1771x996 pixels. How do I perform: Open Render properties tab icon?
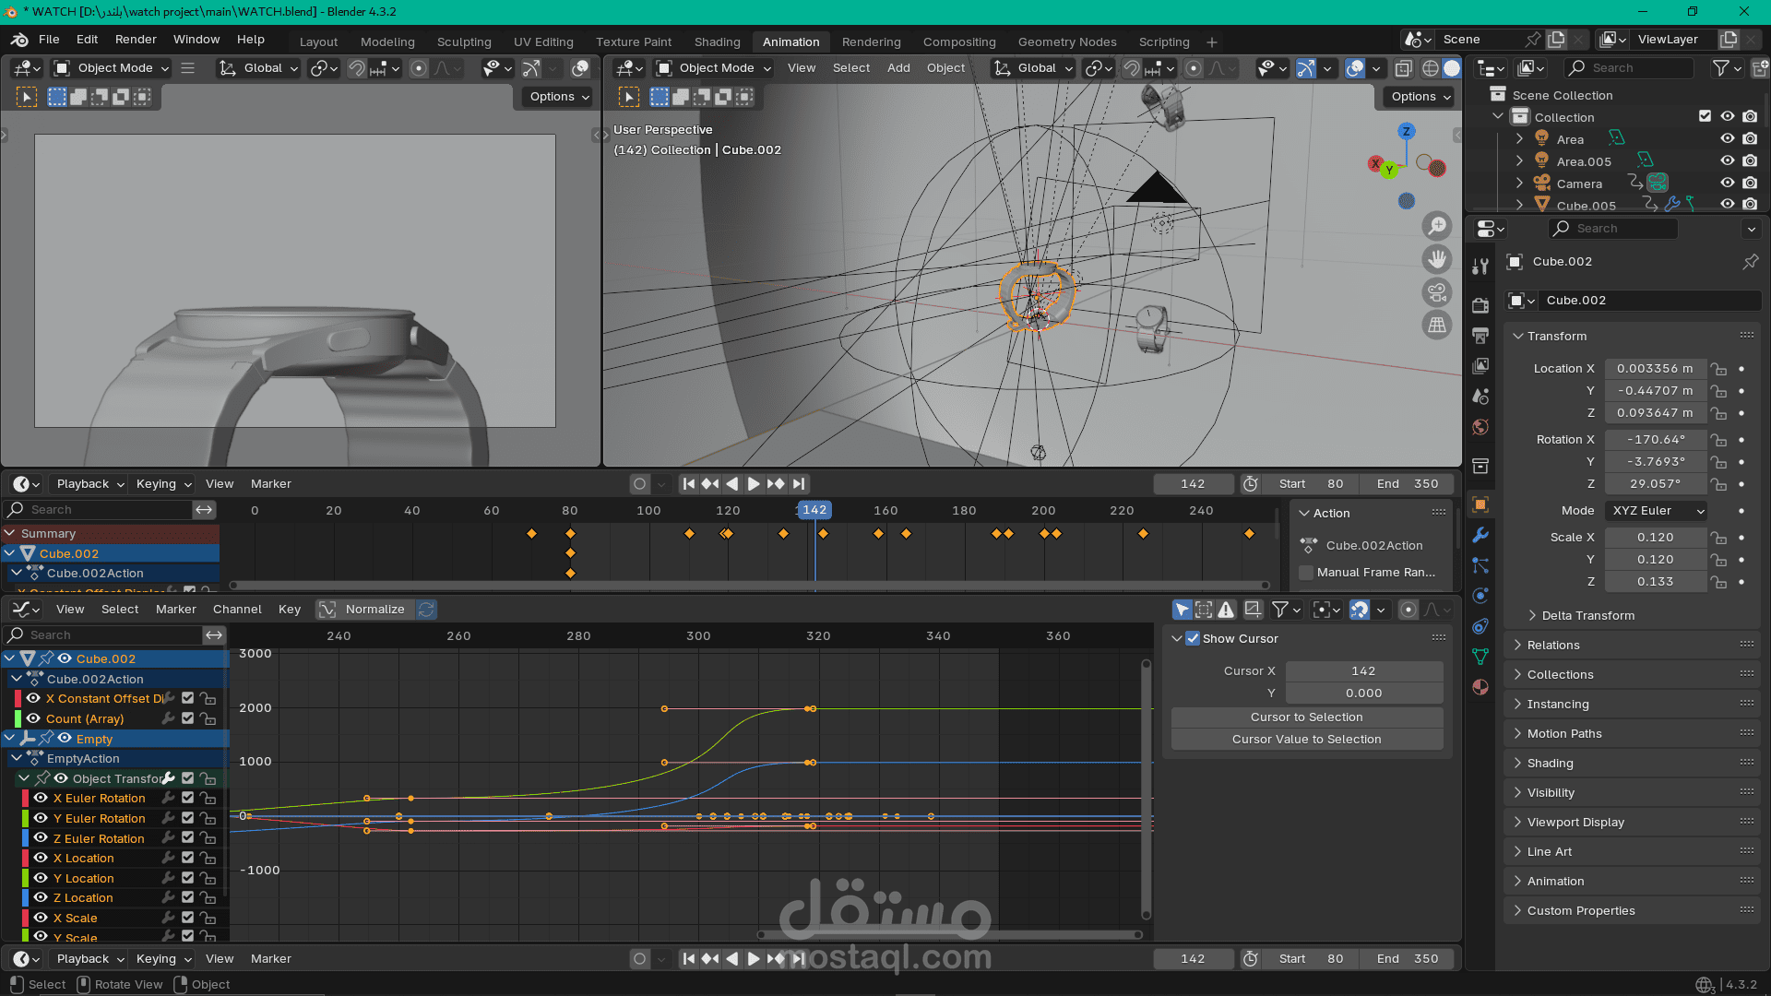click(x=1480, y=305)
